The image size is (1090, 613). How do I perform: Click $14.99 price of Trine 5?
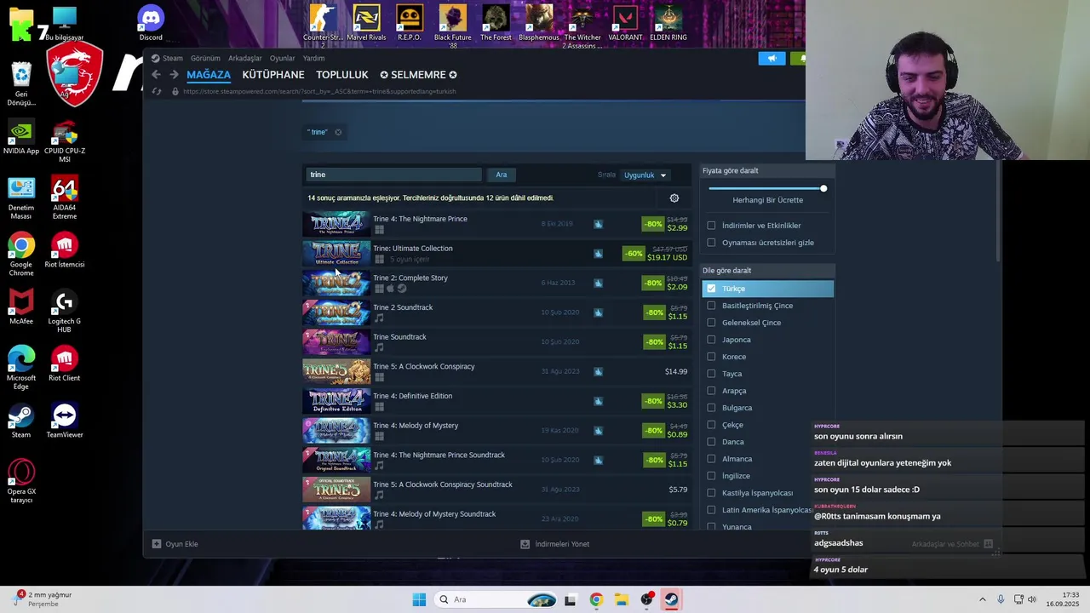pos(676,371)
